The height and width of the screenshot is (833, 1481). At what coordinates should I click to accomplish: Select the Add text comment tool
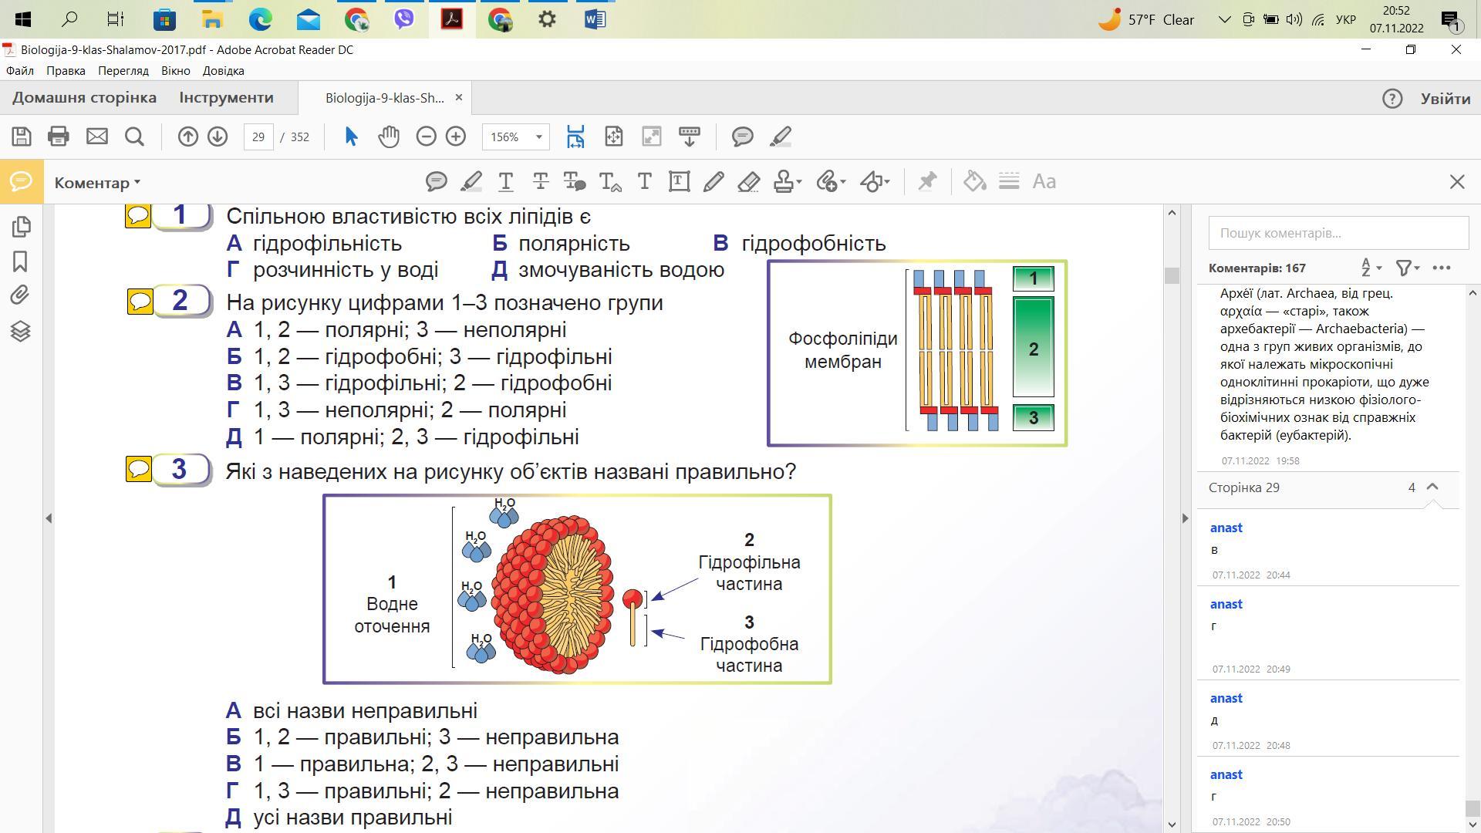click(x=645, y=182)
